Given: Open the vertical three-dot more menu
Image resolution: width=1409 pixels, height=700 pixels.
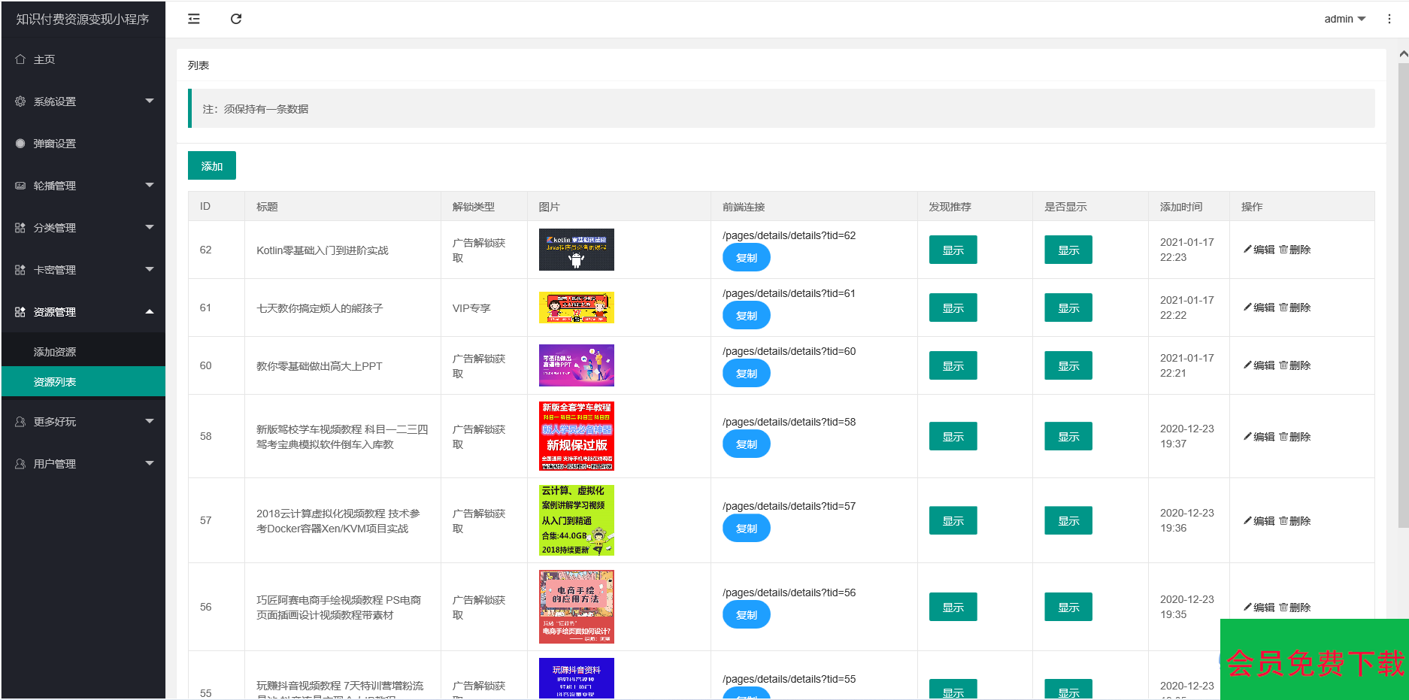Looking at the screenshot, I should coord(1389,19).
